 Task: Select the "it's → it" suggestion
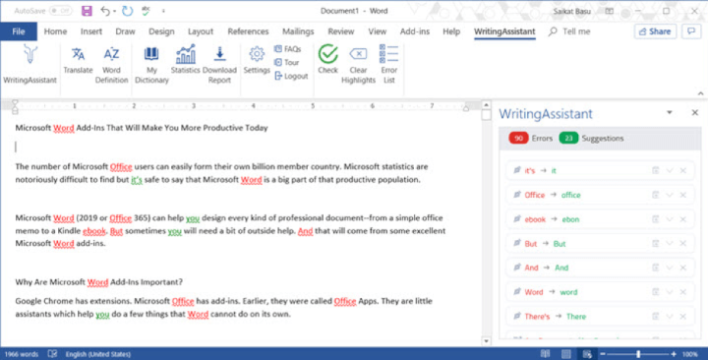click(599, 170)
